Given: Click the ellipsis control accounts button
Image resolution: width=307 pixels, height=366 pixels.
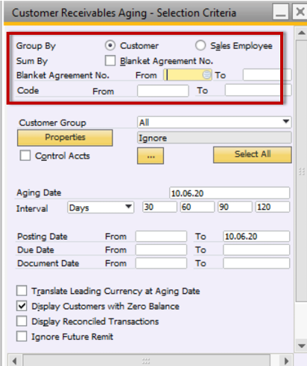Looking at the screenshot, I should pos(151,155).
